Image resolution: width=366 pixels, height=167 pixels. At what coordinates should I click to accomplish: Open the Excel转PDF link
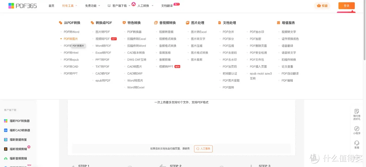tap(103, 53)
